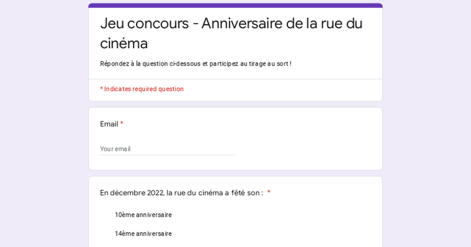Click the red asterisk after the anniversary question

pyautogui.click(x=269, y=193)
